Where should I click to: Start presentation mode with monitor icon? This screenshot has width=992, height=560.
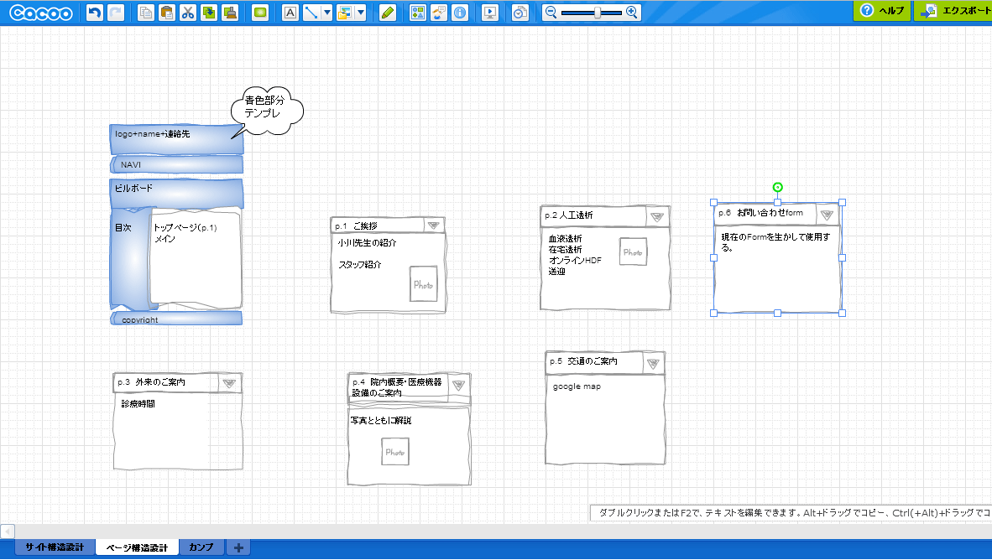click(x=491, y=13)
